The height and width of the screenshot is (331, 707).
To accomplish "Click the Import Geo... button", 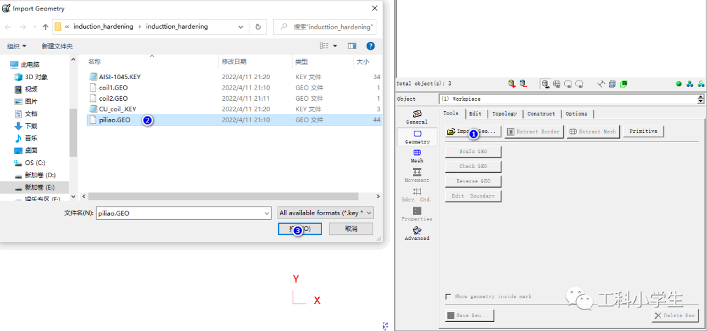I will point(473,131).
